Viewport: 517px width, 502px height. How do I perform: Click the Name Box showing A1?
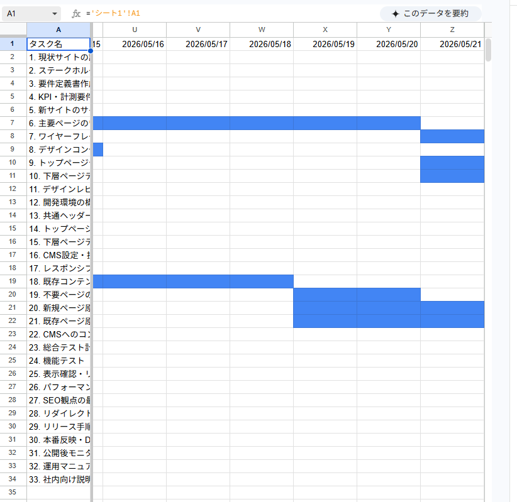tap(31, 13)
